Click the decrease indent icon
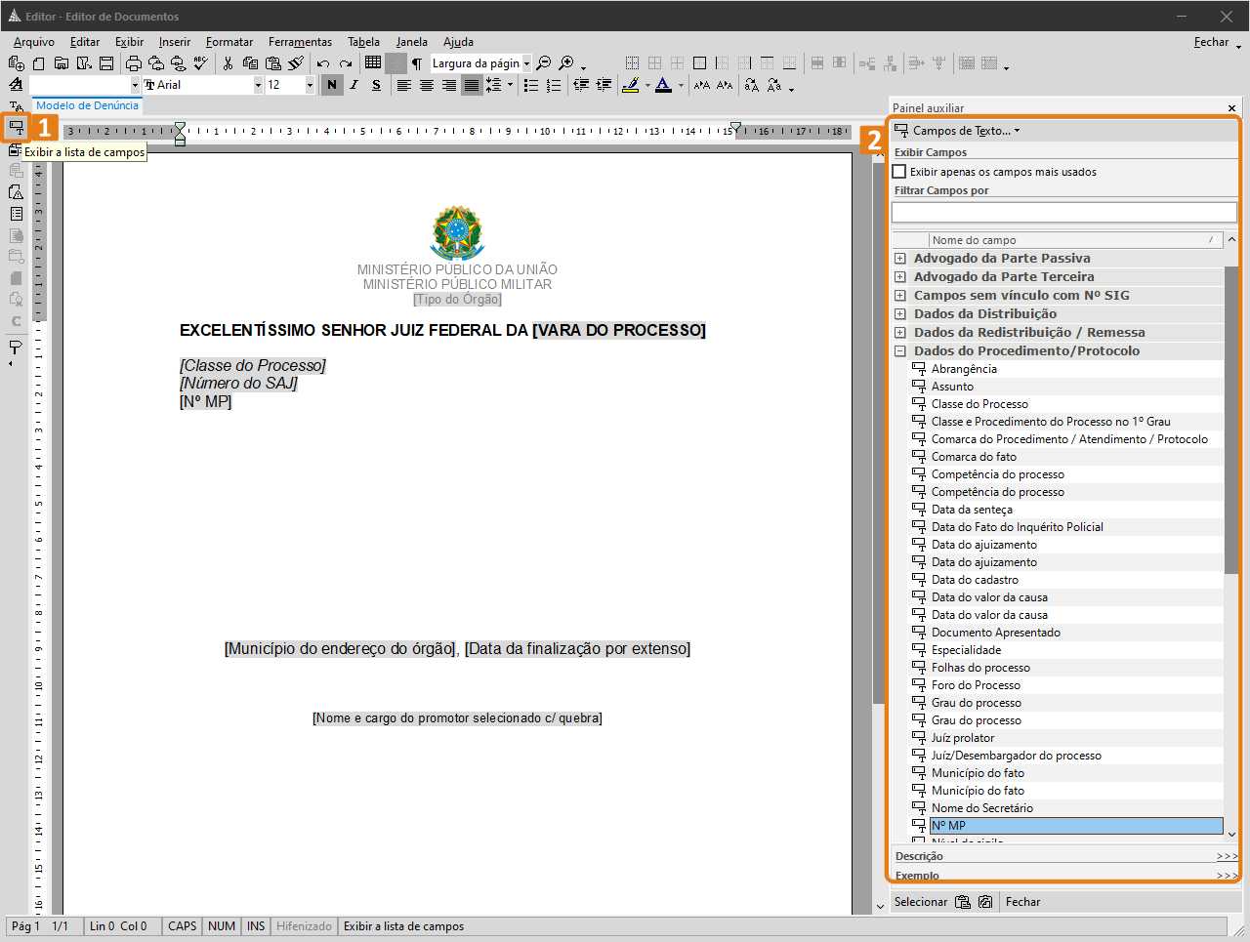 (x=581, y=85)
